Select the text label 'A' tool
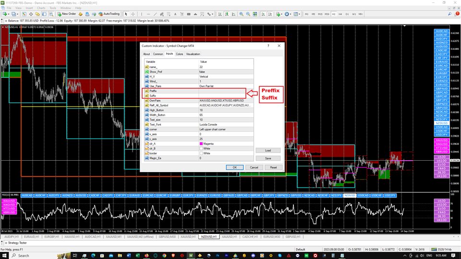 tap(175, 14)
